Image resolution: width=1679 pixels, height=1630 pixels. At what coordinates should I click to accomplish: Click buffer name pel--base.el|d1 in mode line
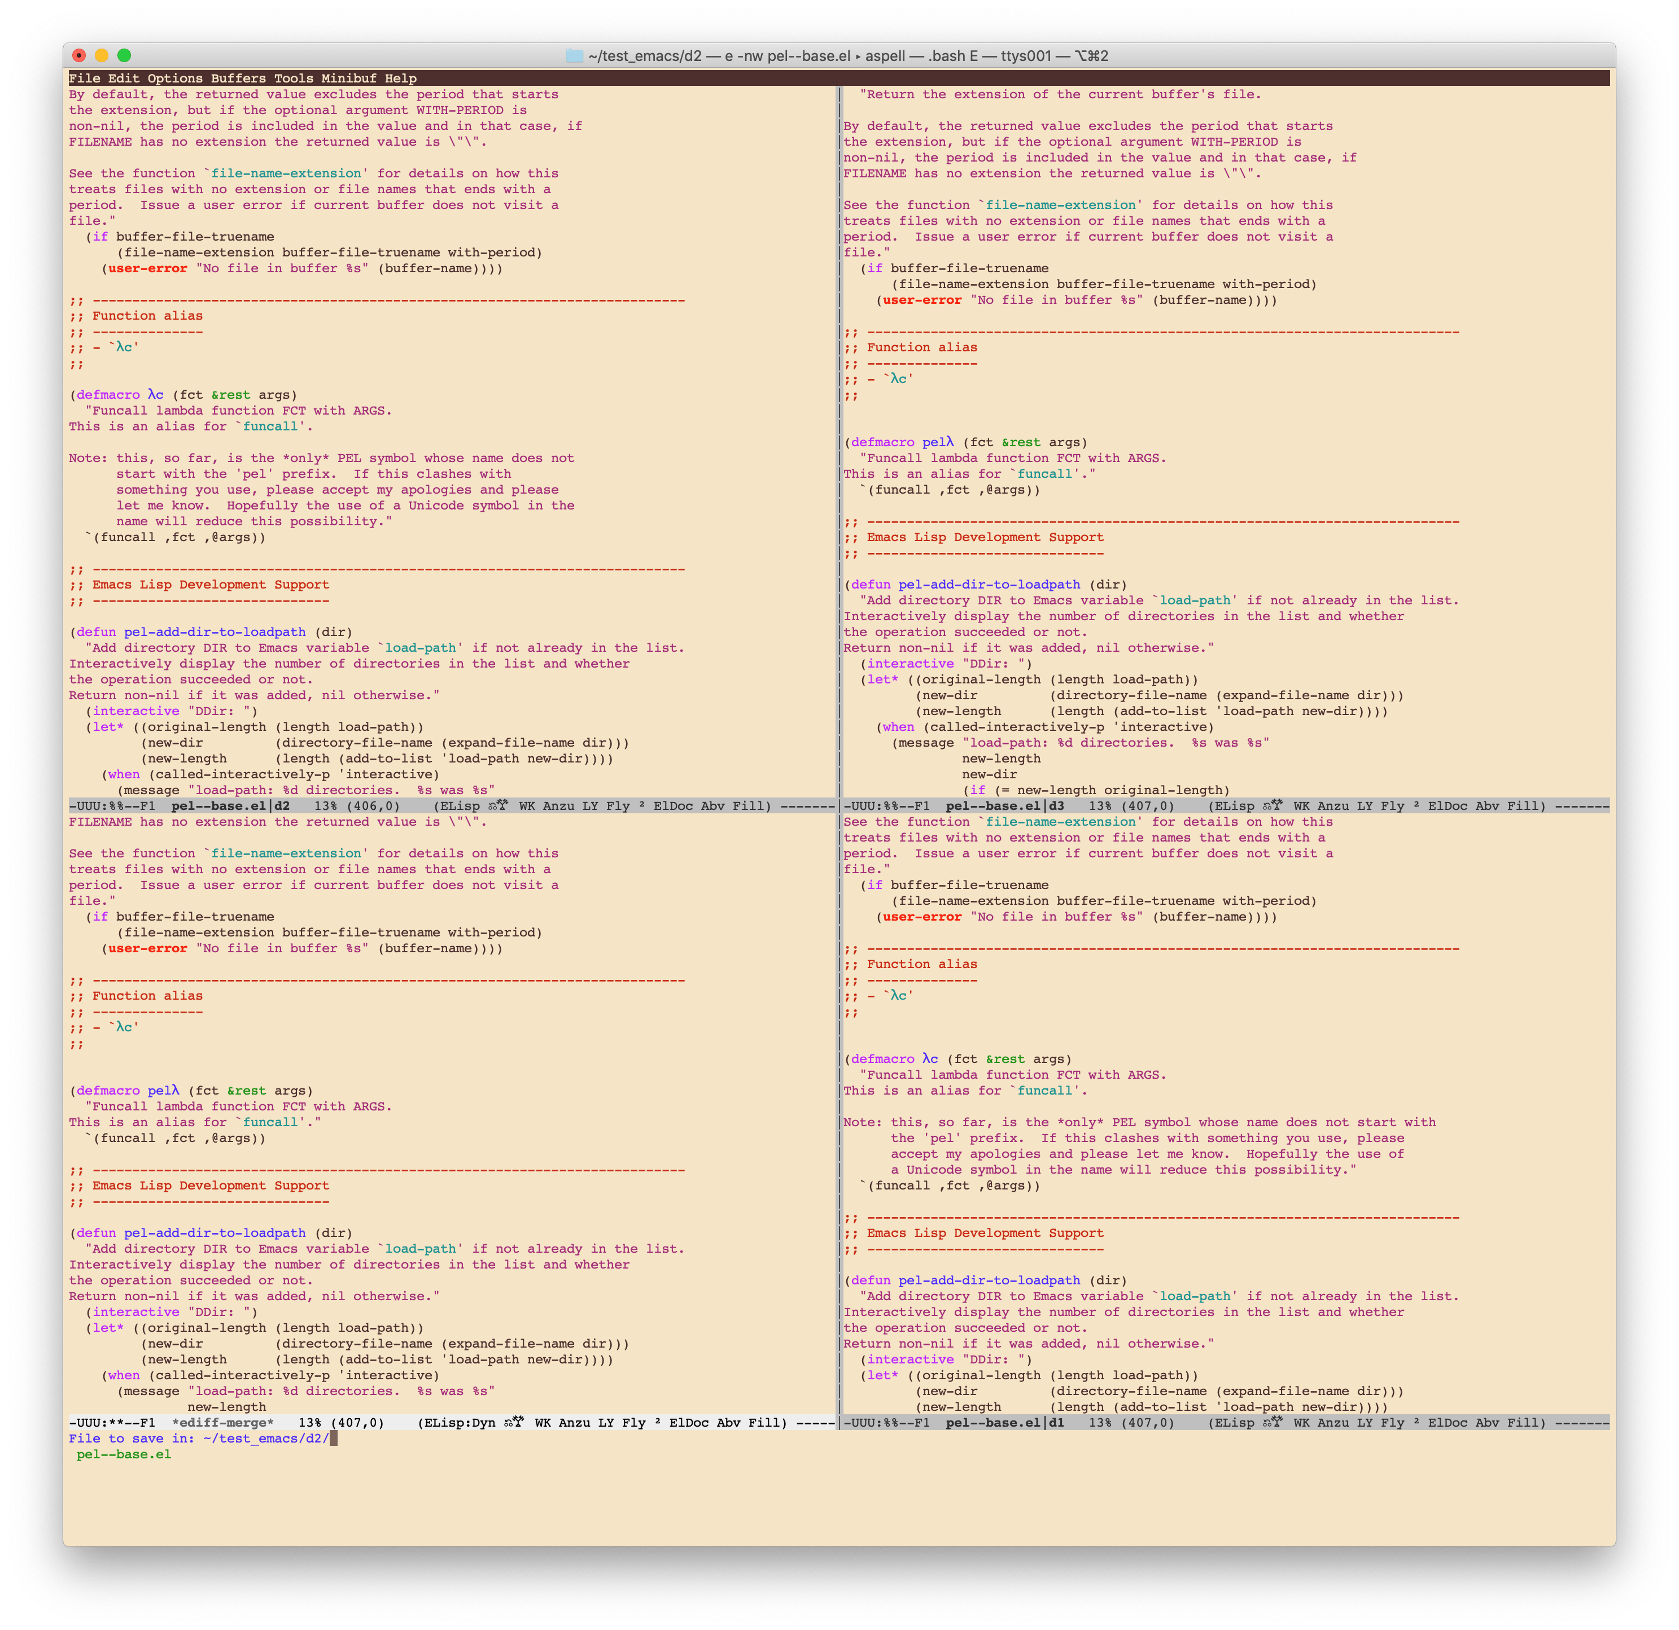[1005, 1423]
